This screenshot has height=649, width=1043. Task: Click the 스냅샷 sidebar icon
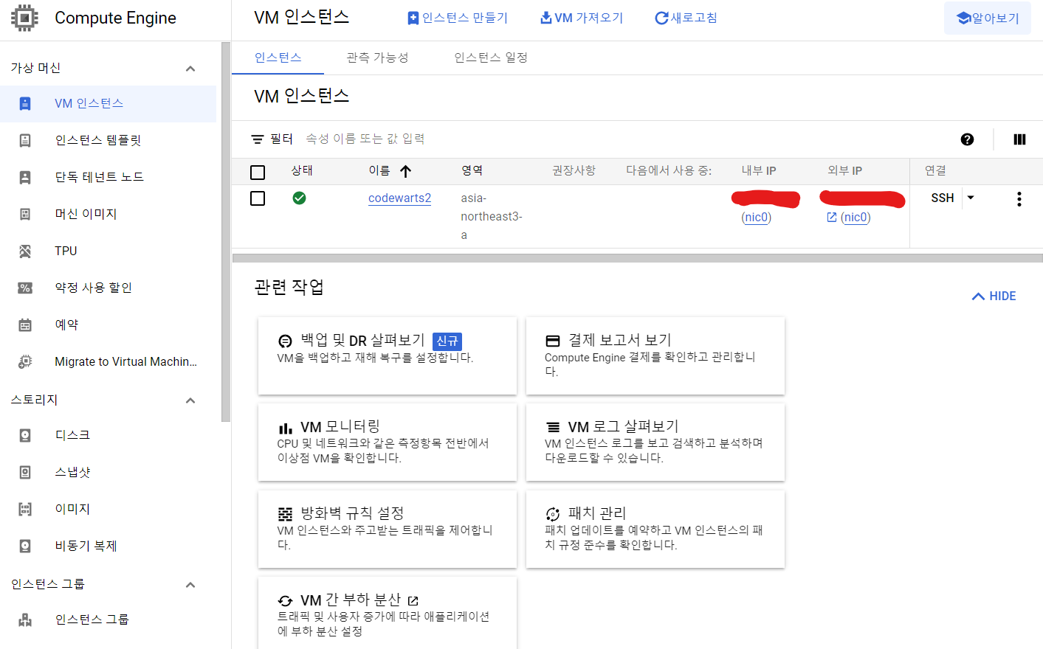tap(25, 472)
